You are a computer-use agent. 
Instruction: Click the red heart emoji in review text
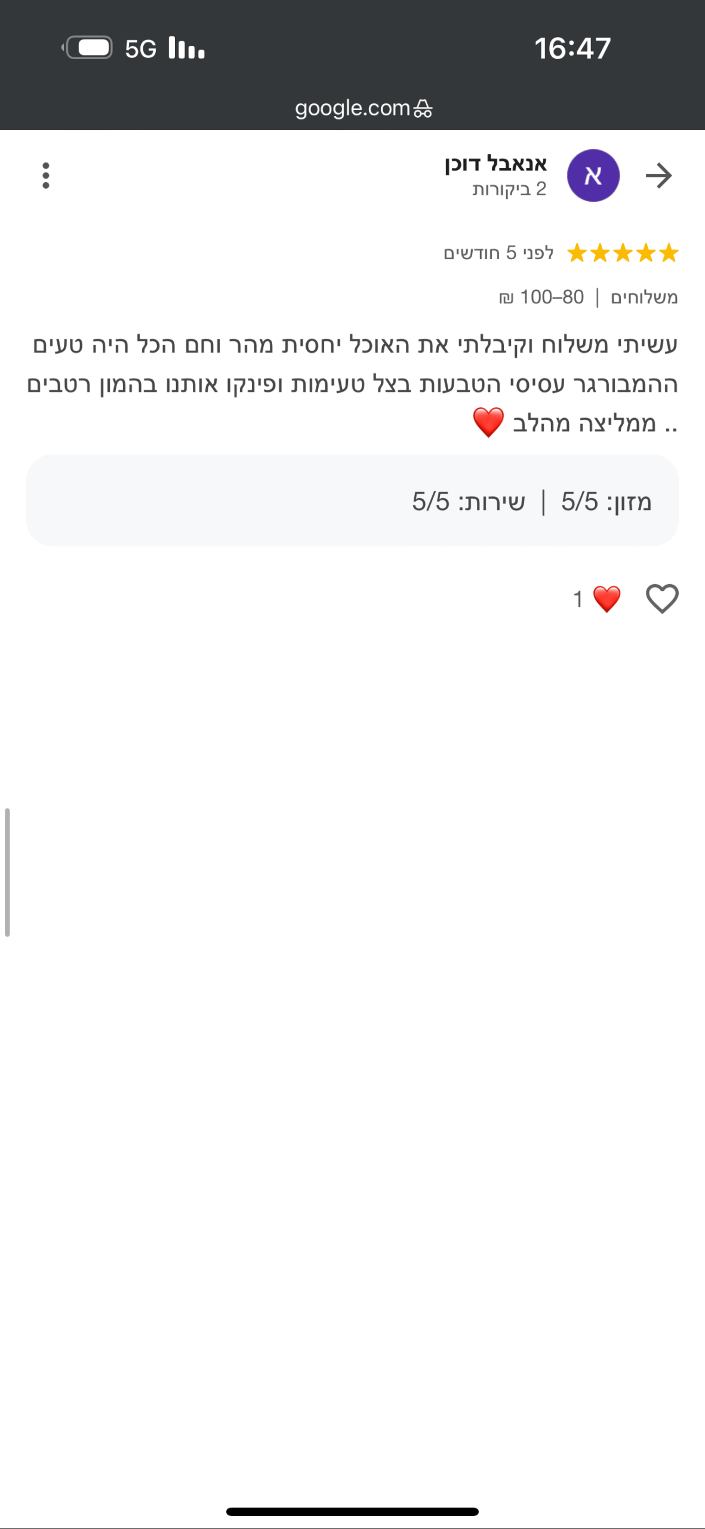pyautogui.click(x=488, y=422)
